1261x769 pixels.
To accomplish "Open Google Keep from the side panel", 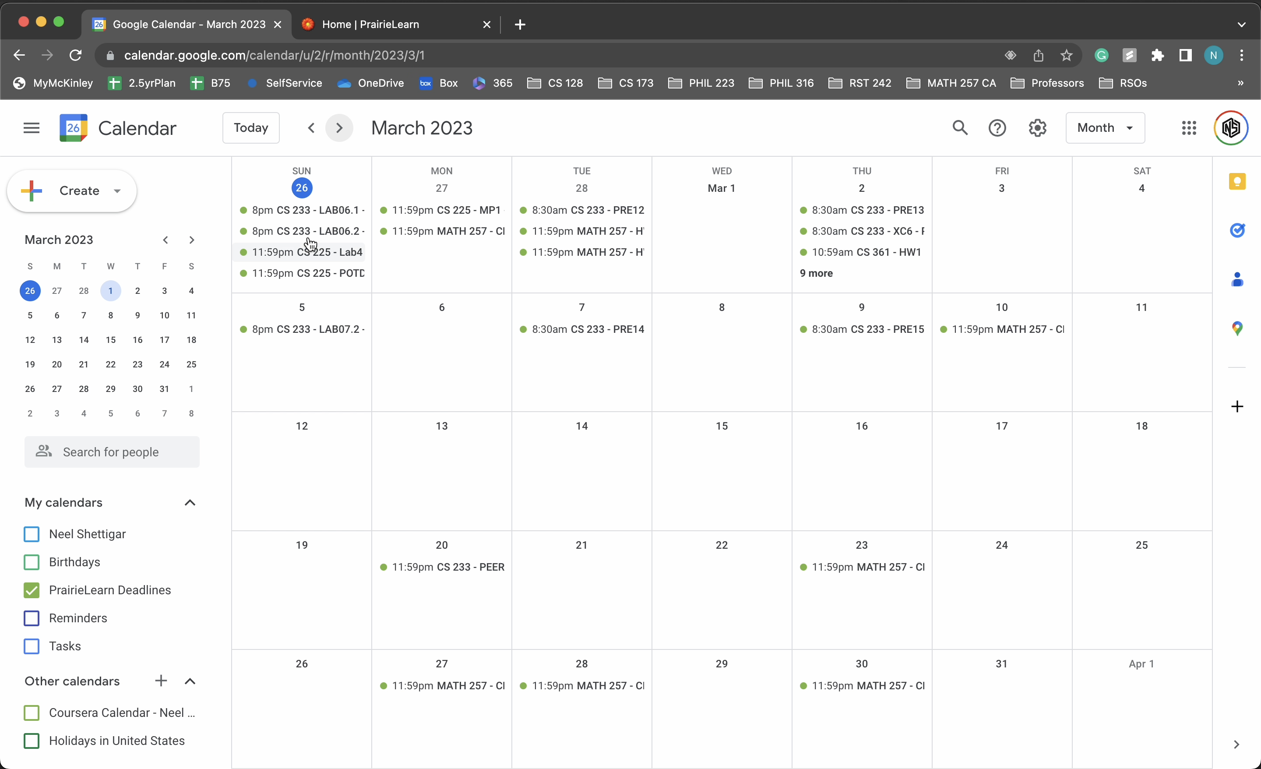I will click(1237, 182).
